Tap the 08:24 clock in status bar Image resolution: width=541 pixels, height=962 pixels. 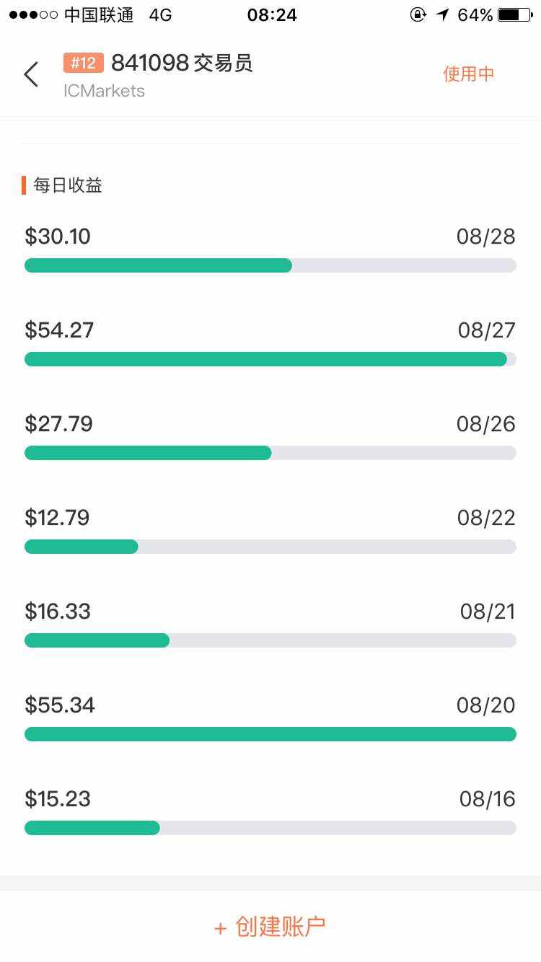[x=272, y=15]
